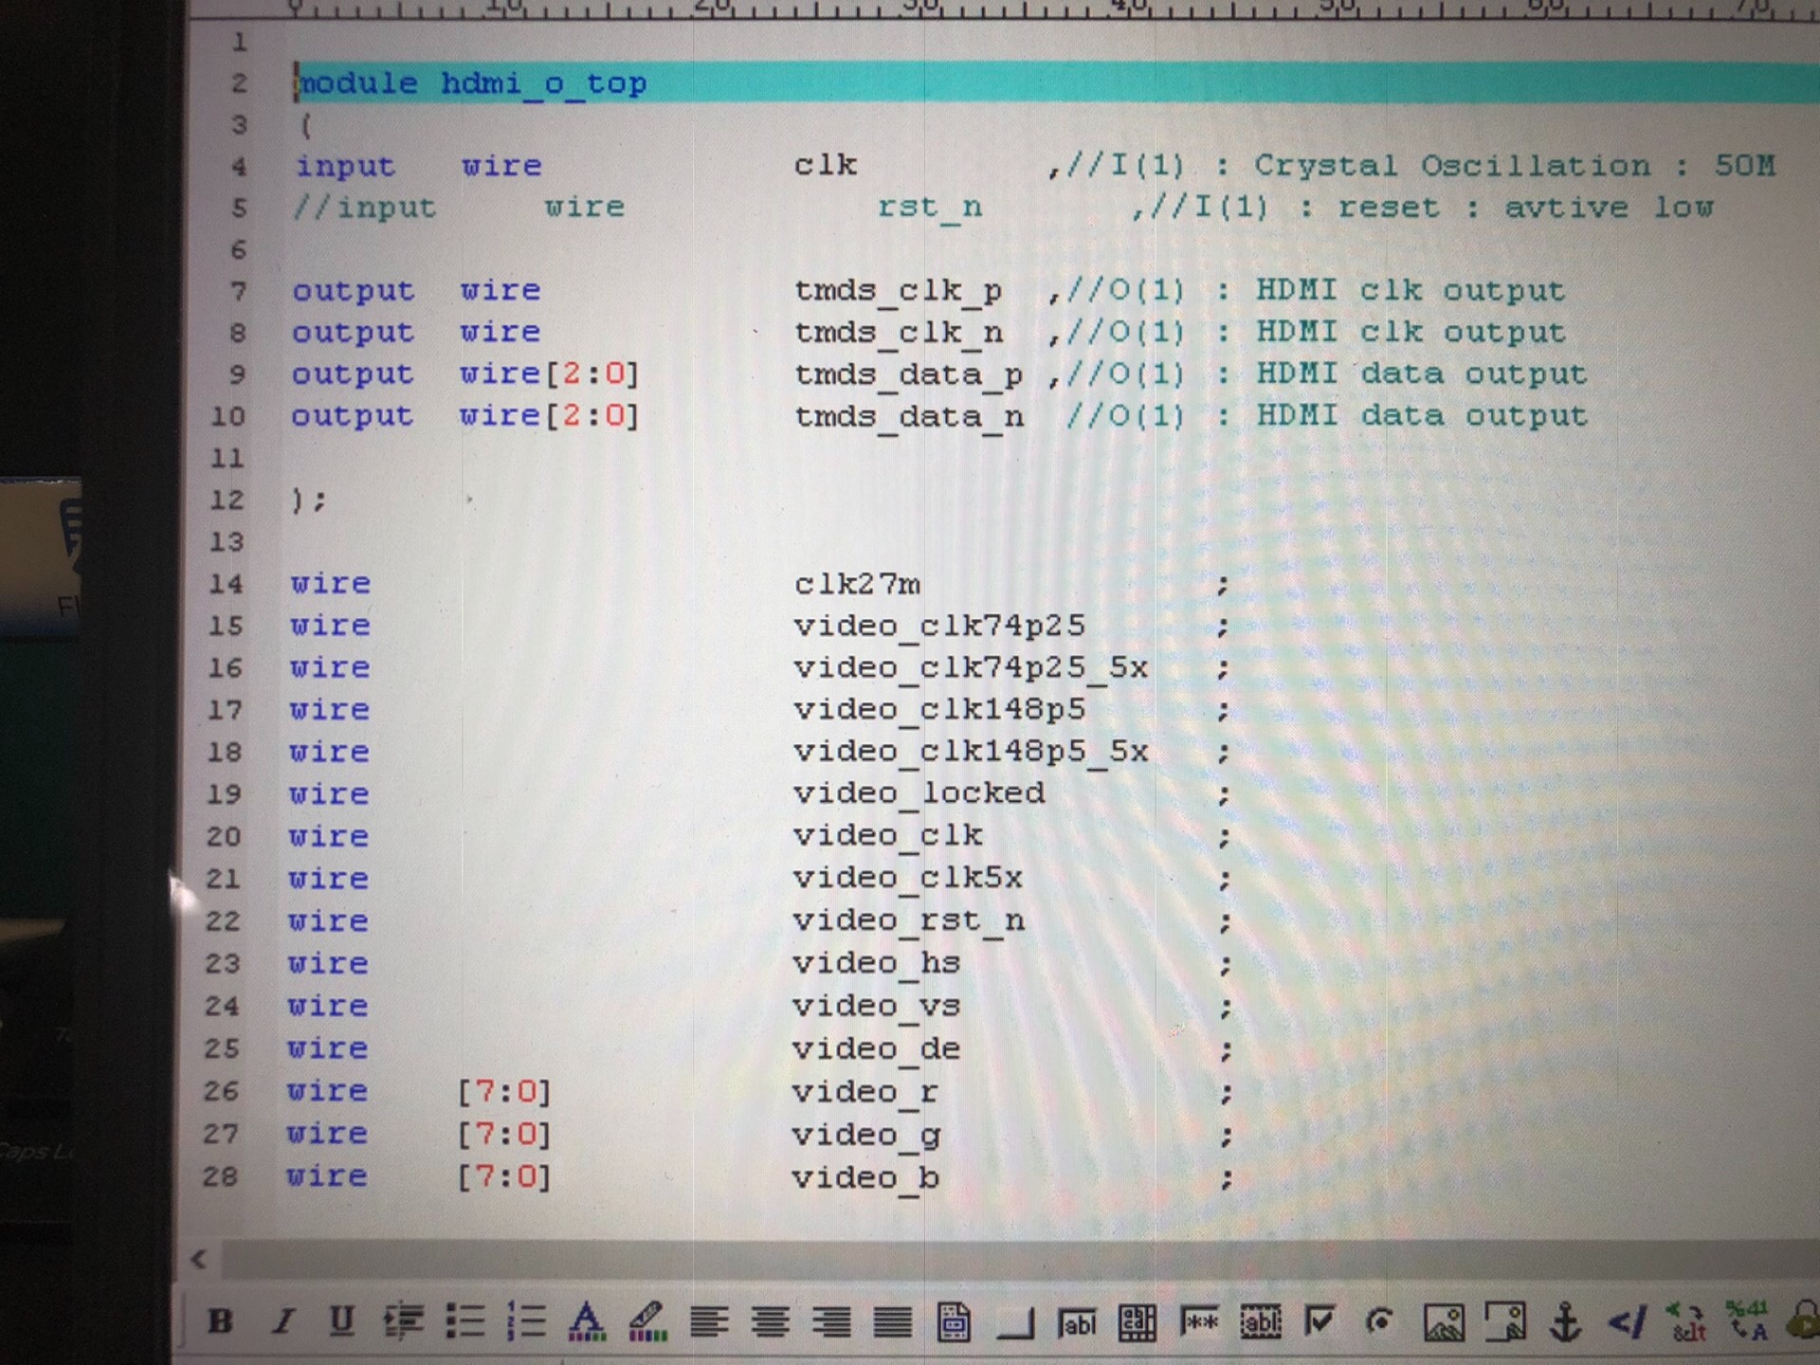The height and width of the screenshot is (1365, 1820).
Task: Toggle bold formatting button
Action: pos(220,1320)
